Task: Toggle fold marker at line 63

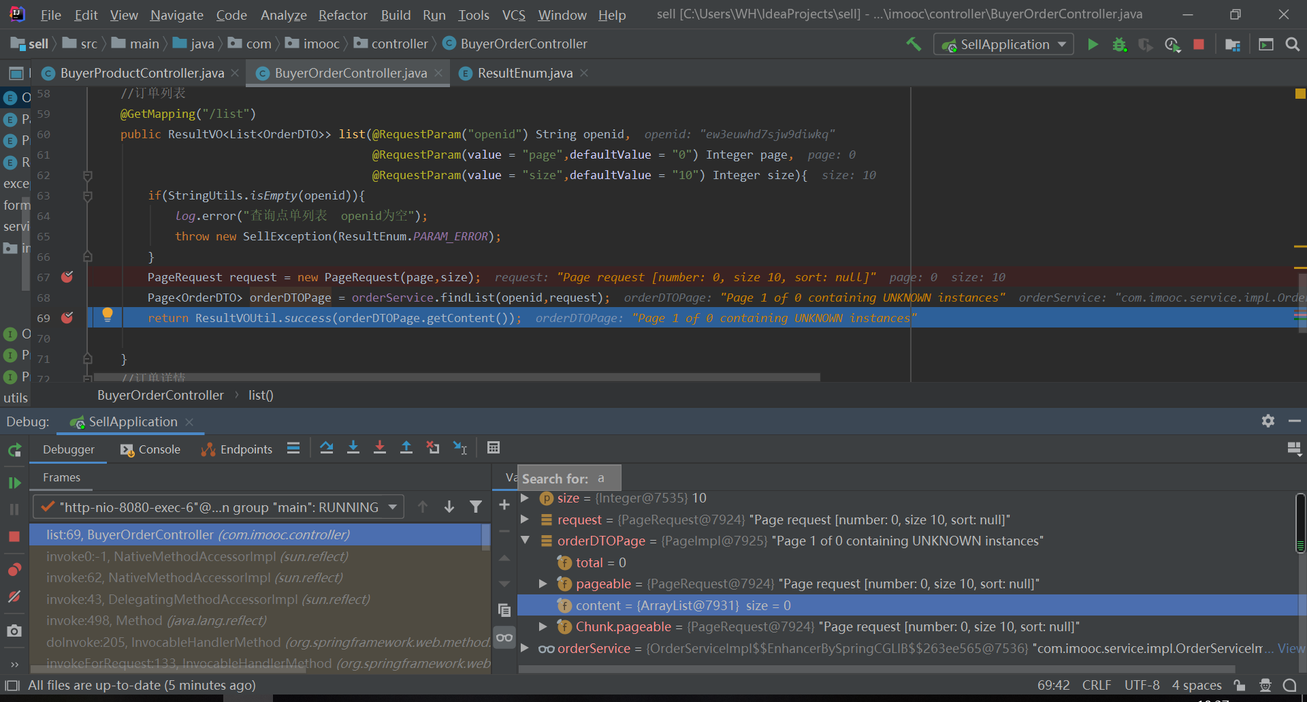Action: (88, 196)
